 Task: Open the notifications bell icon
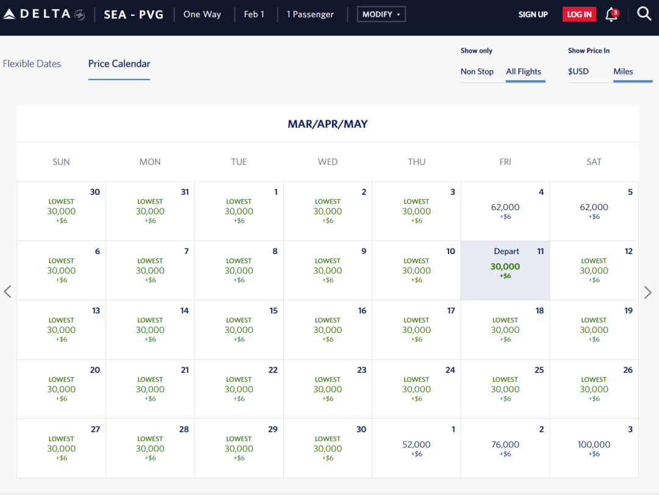[611, 14]
